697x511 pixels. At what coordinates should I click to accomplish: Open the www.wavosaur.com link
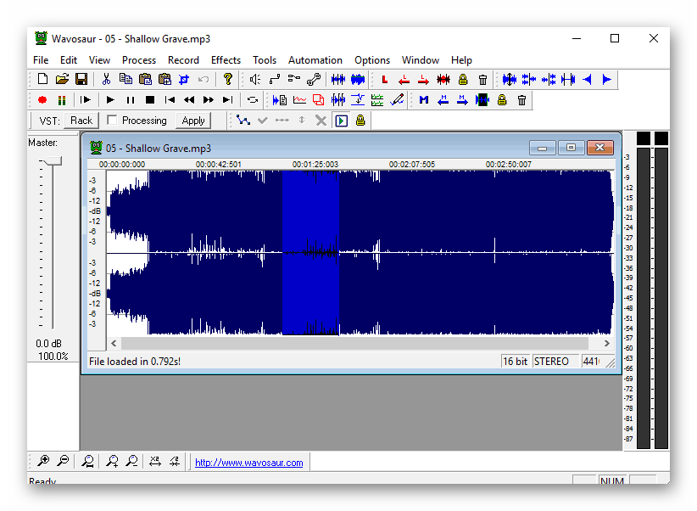click(x=248, y=463)
